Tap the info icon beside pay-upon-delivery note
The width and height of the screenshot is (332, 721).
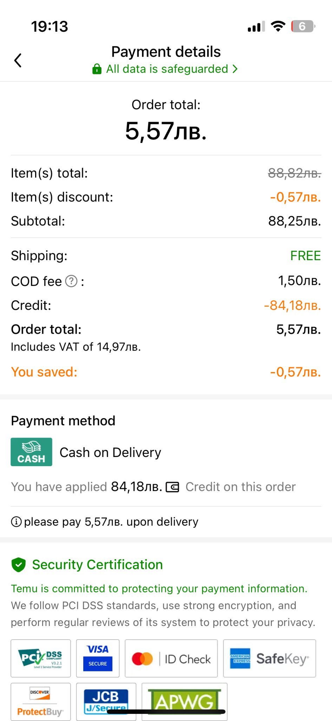16,522
